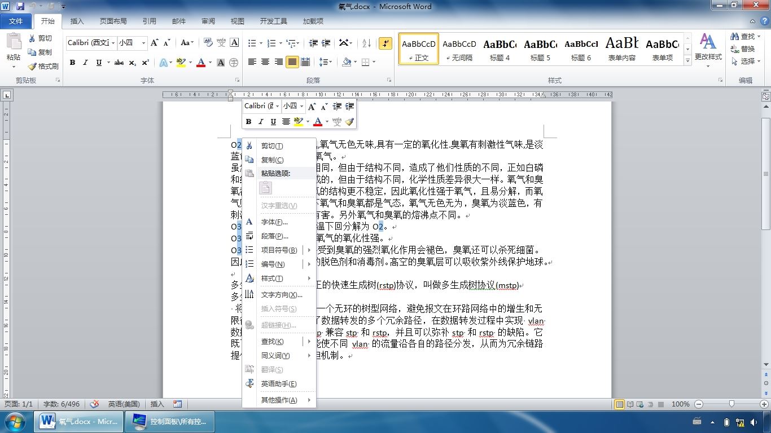
Task: Toggle Bold in the mini toolbar
Action: pyautogui.click(x=248, y=121)
